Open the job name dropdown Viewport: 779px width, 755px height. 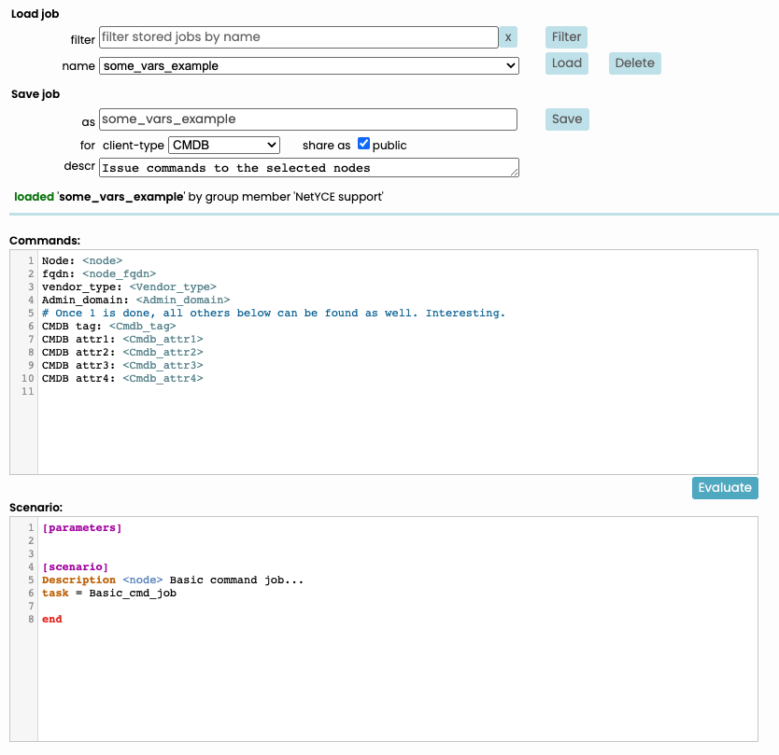[x=309, y=65]
